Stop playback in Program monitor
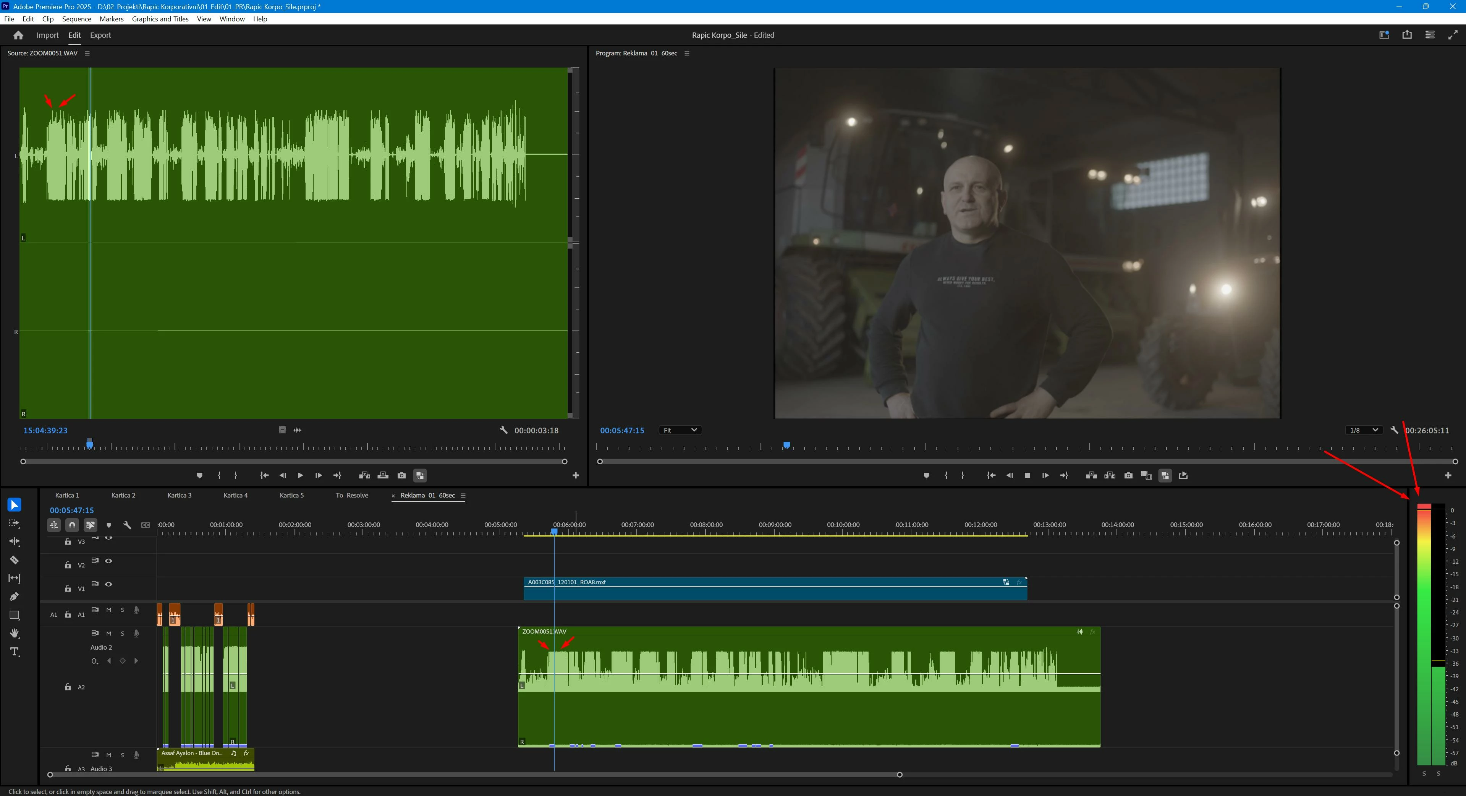 click(x=1027, y=475)
